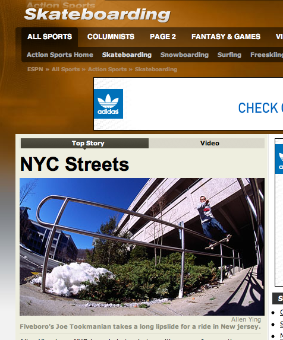
Task: Open Fantasy & Games menu
Action: 226,36
